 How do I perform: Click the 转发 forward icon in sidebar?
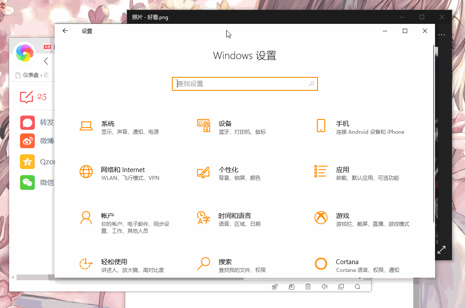point(27,123)
